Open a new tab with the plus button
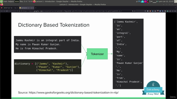The height and width of the screenshot is (99, 177). (x=36, y=8)
